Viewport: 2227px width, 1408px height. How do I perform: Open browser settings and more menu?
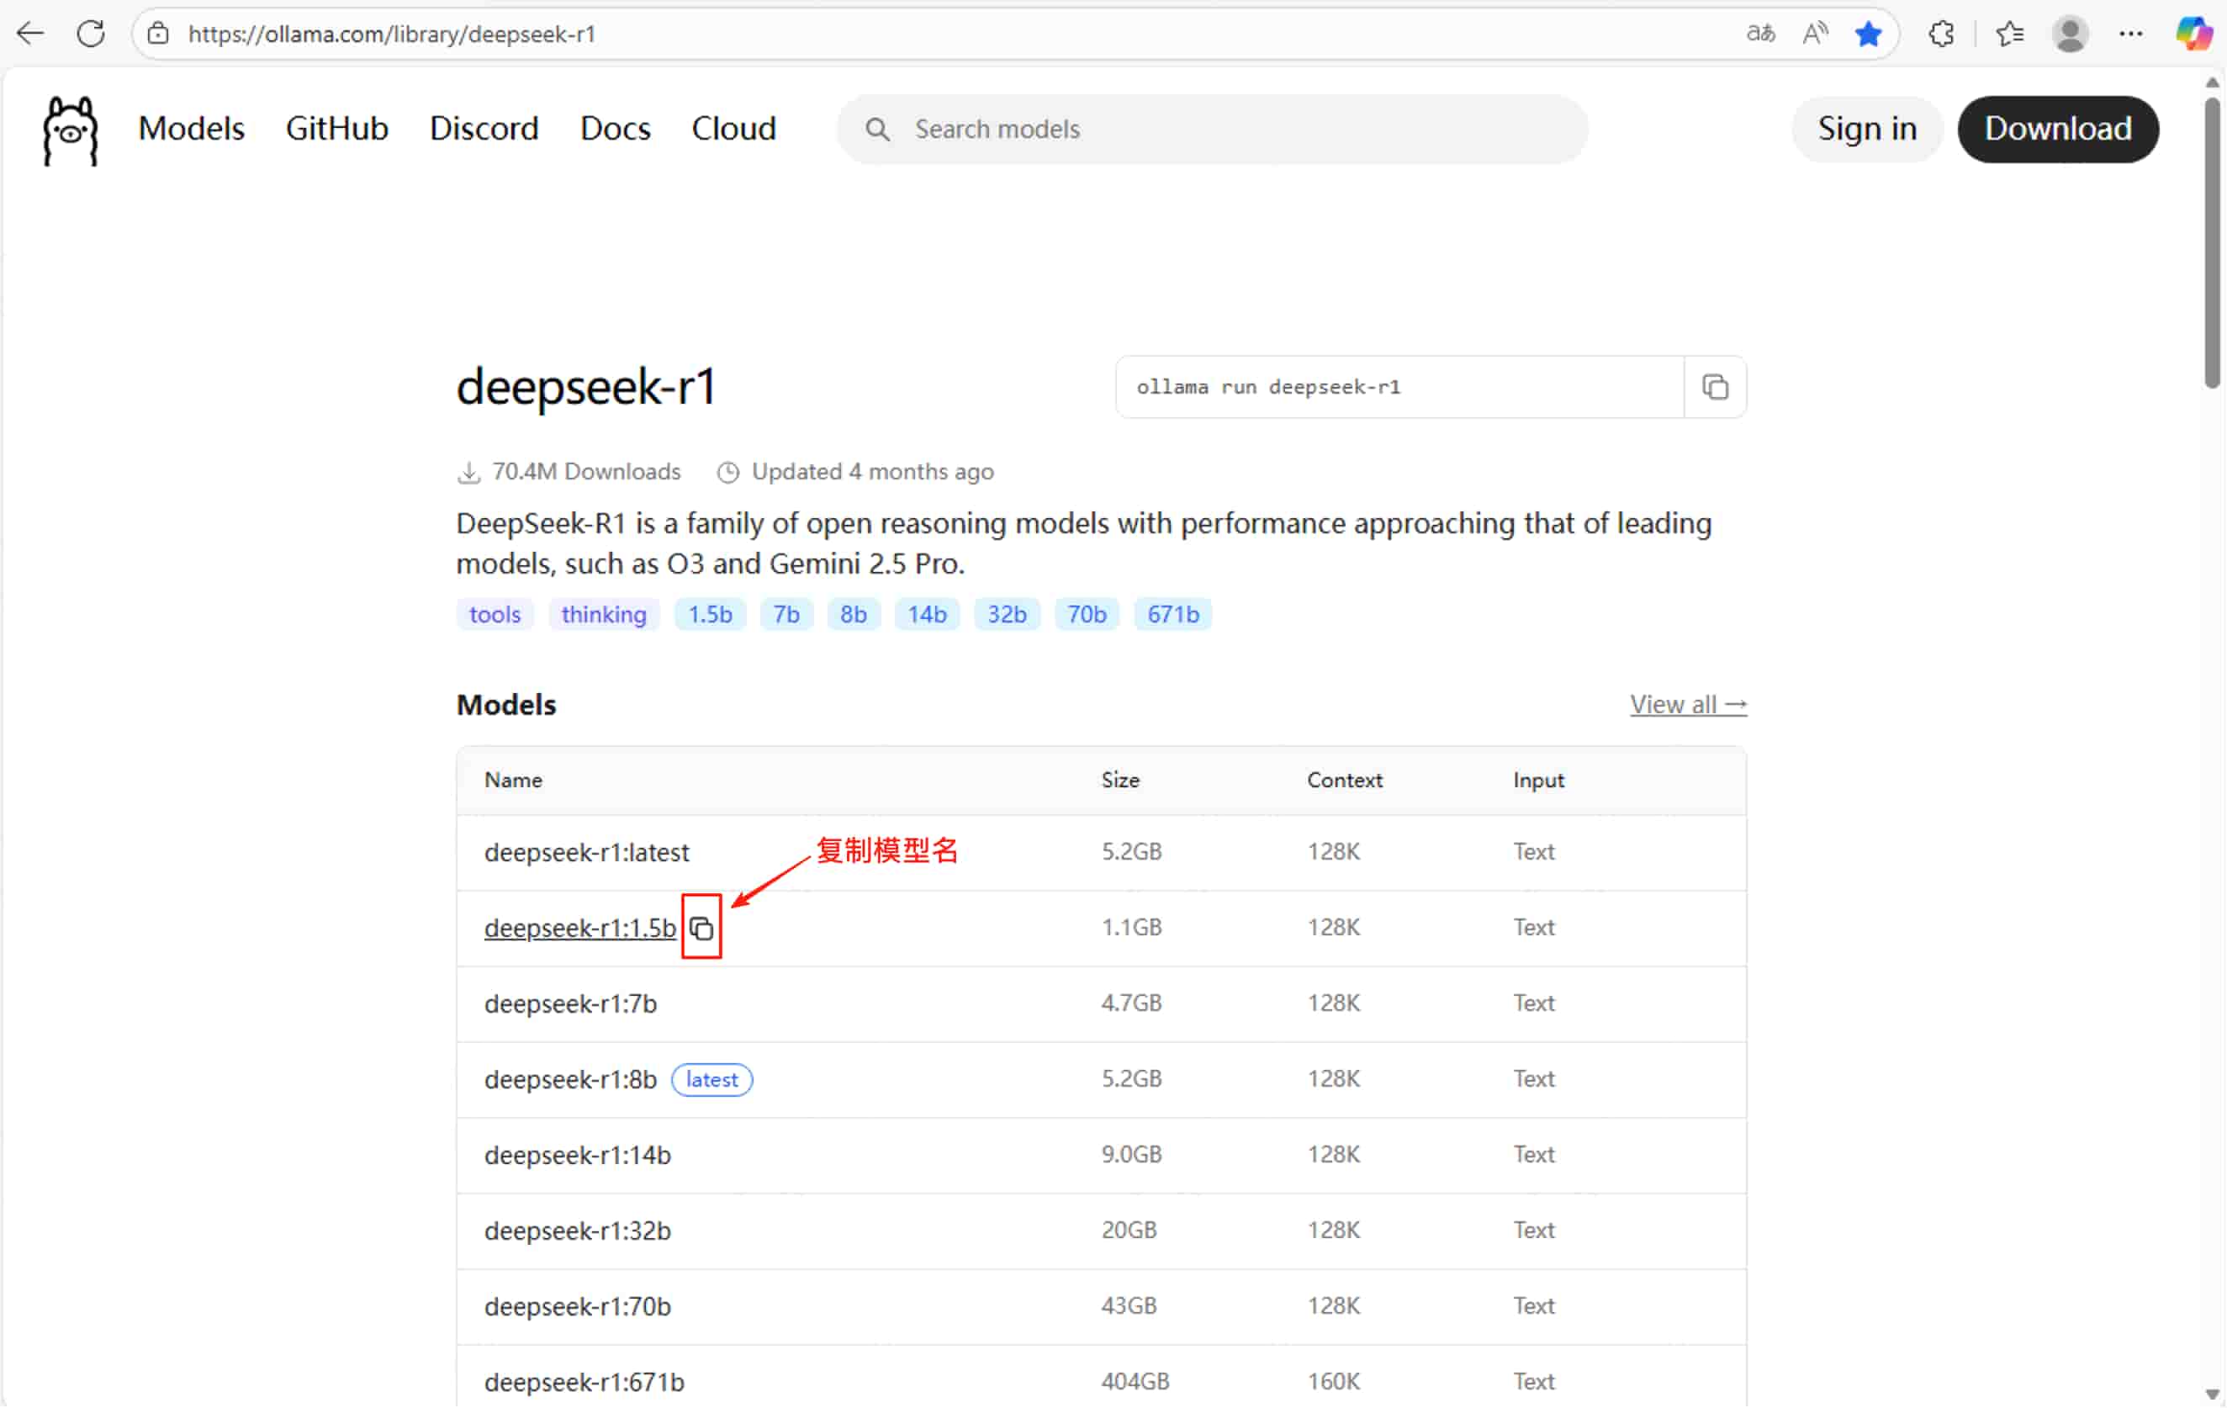click(x=2130, y=34)
